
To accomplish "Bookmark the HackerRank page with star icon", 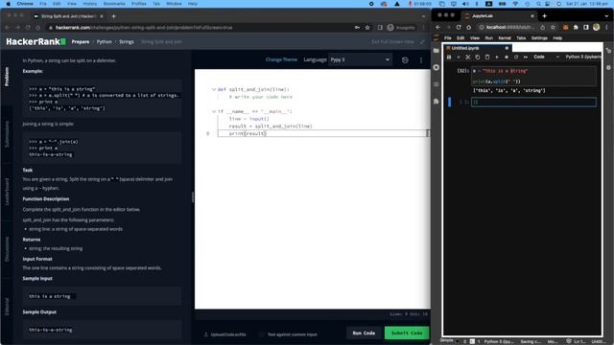I will pyautogui.click(x=367, y=28).
